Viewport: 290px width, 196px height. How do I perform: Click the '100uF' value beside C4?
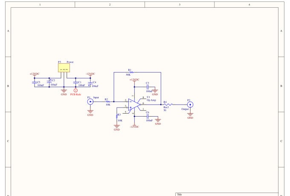tap(95, 86)
